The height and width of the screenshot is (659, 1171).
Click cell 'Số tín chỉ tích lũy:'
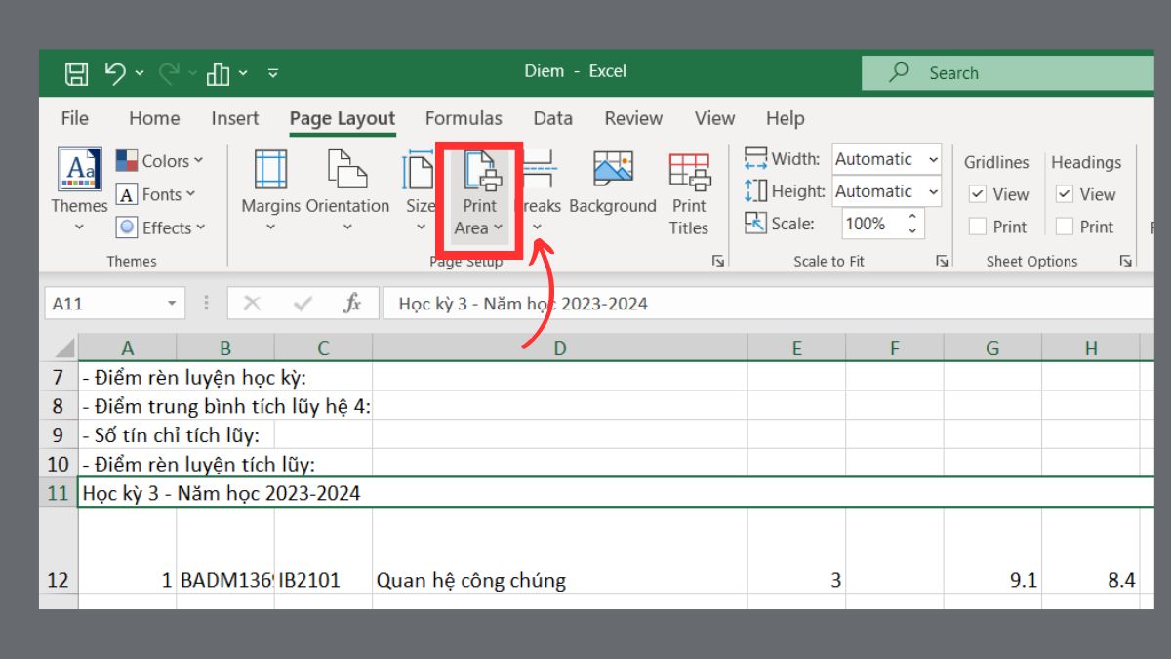(128, 435)
